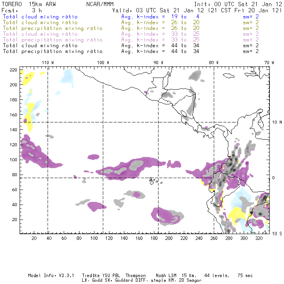Click the 'YSU PBL' footer text
Image resolution: width=284 pixels, height=284 pixels.
[x=111, y=276]
